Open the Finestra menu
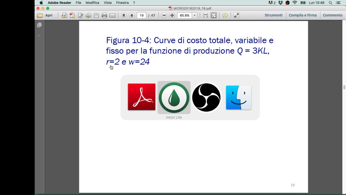Image resolution: width=346 pixels, height=195 pixels. pyautogui.click(x=122, y=3)
